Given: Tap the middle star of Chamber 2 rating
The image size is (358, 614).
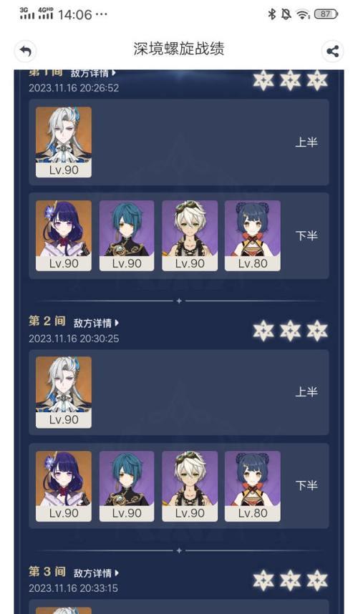Looking at the screenshot, I should [290, 331].
